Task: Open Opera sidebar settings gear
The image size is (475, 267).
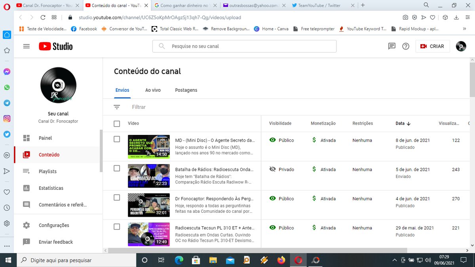Action: click(x=7, y=223)
